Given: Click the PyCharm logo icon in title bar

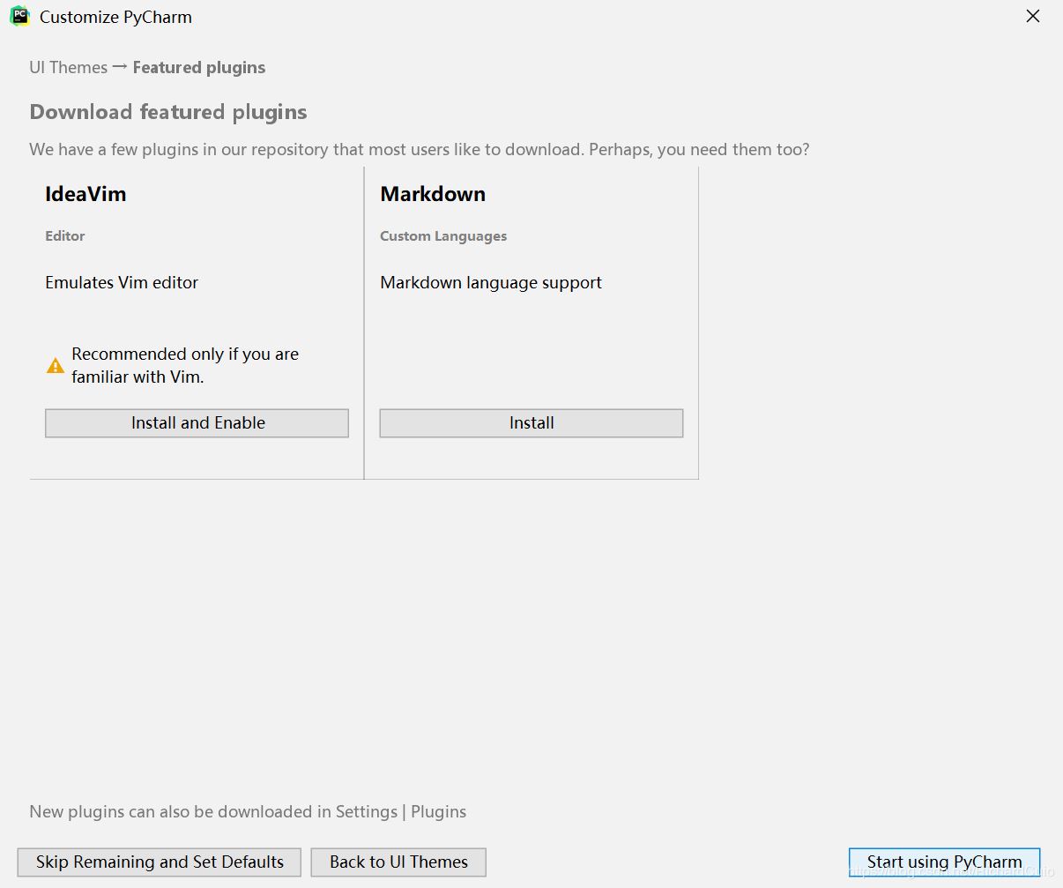Looking at the screenshot, I should [19, 17].
